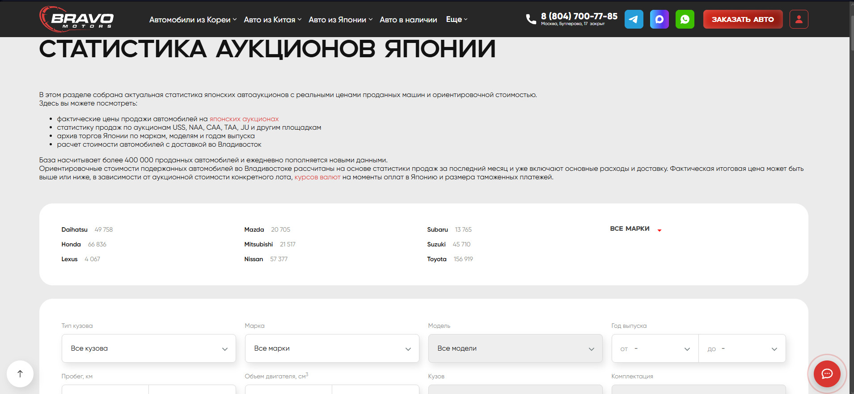Select the Daihatsu brand link
Viewport: 854px width, 394px height.
click(74, 229)
